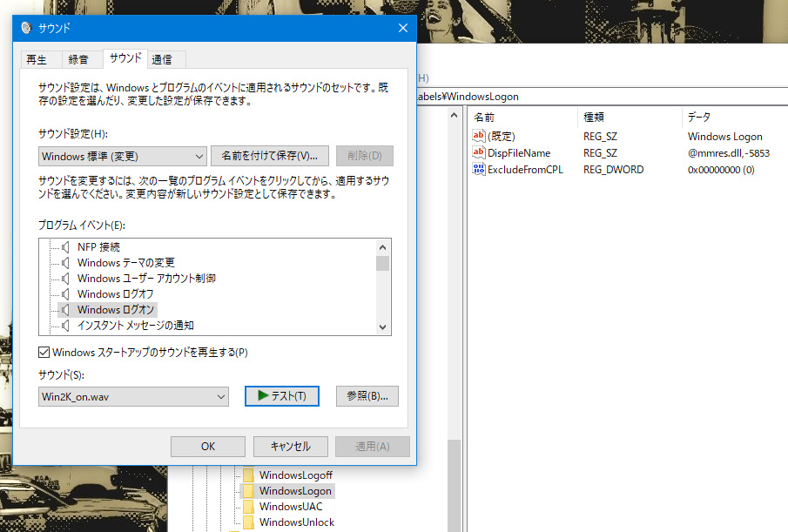This screenshot has width=788, height=532.
Task: Click folder icon of WindowsLogoff key
Action: [248, 475]
